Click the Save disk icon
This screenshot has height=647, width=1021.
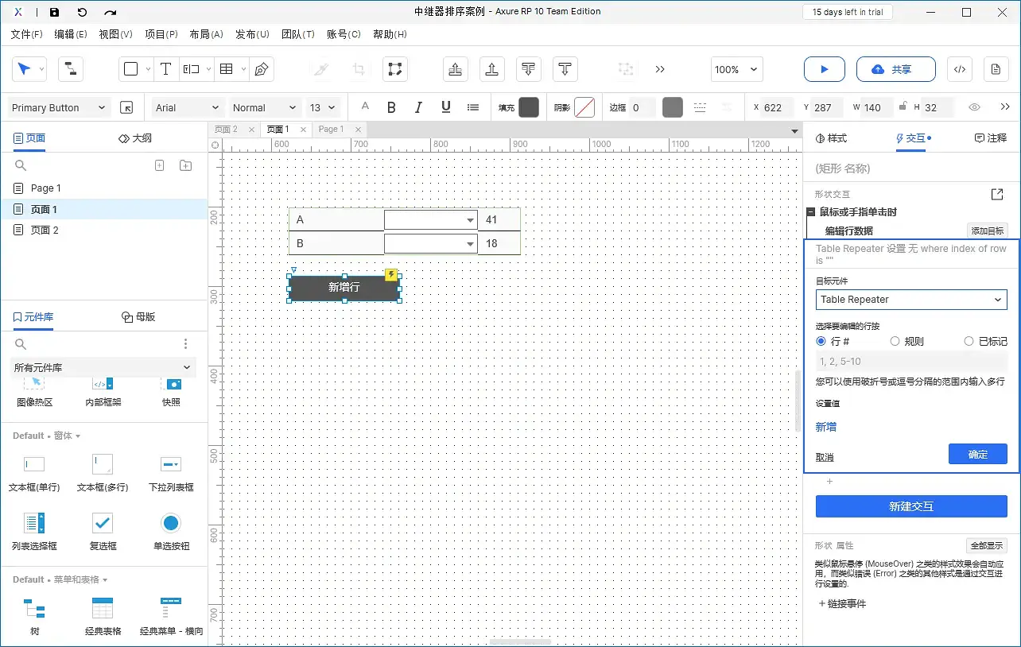point(54,12)
